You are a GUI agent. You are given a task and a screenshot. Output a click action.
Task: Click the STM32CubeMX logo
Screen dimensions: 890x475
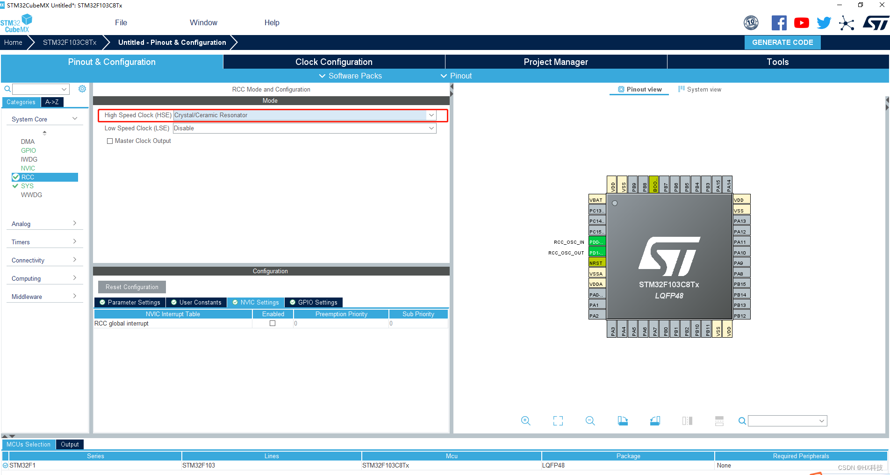[16, 23]
